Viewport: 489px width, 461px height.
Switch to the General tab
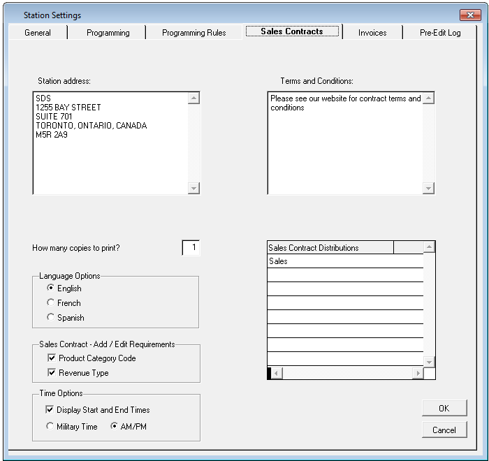click(x=38, y=33)
